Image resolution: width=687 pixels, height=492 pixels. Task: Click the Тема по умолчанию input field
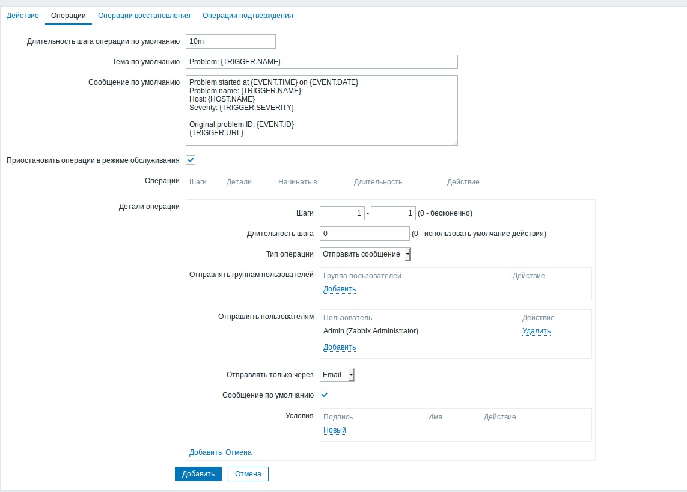click(x=322, y=62)
